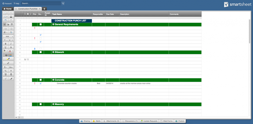
Task: Switch to the Home tab
Action: tap(7, 9)
